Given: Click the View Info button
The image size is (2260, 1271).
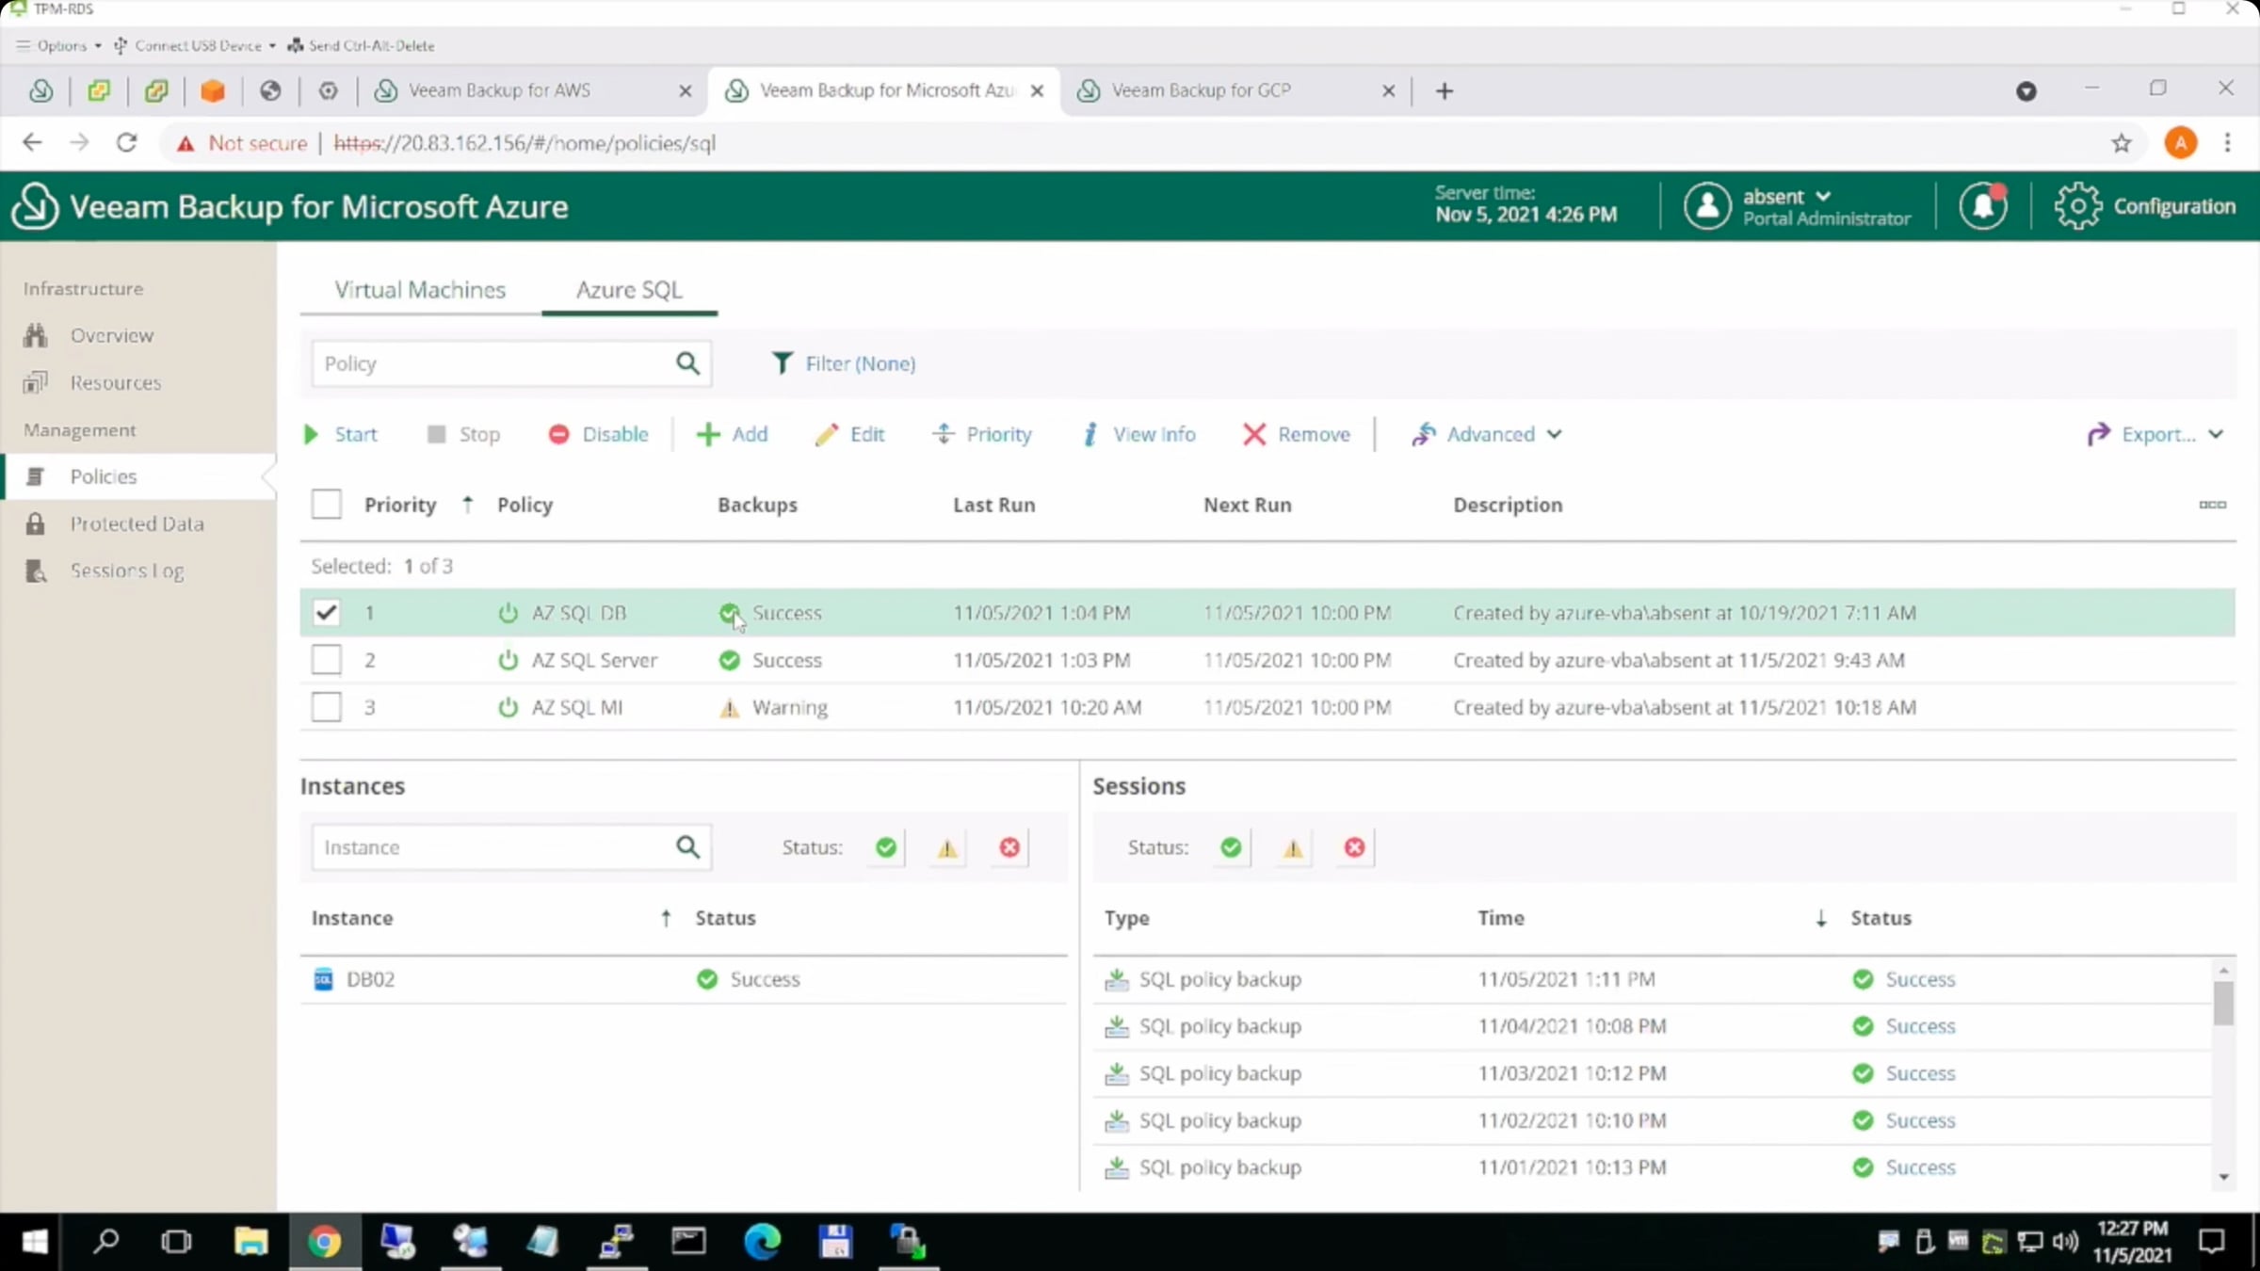Looking at the screenshot, I should 1139,434.
